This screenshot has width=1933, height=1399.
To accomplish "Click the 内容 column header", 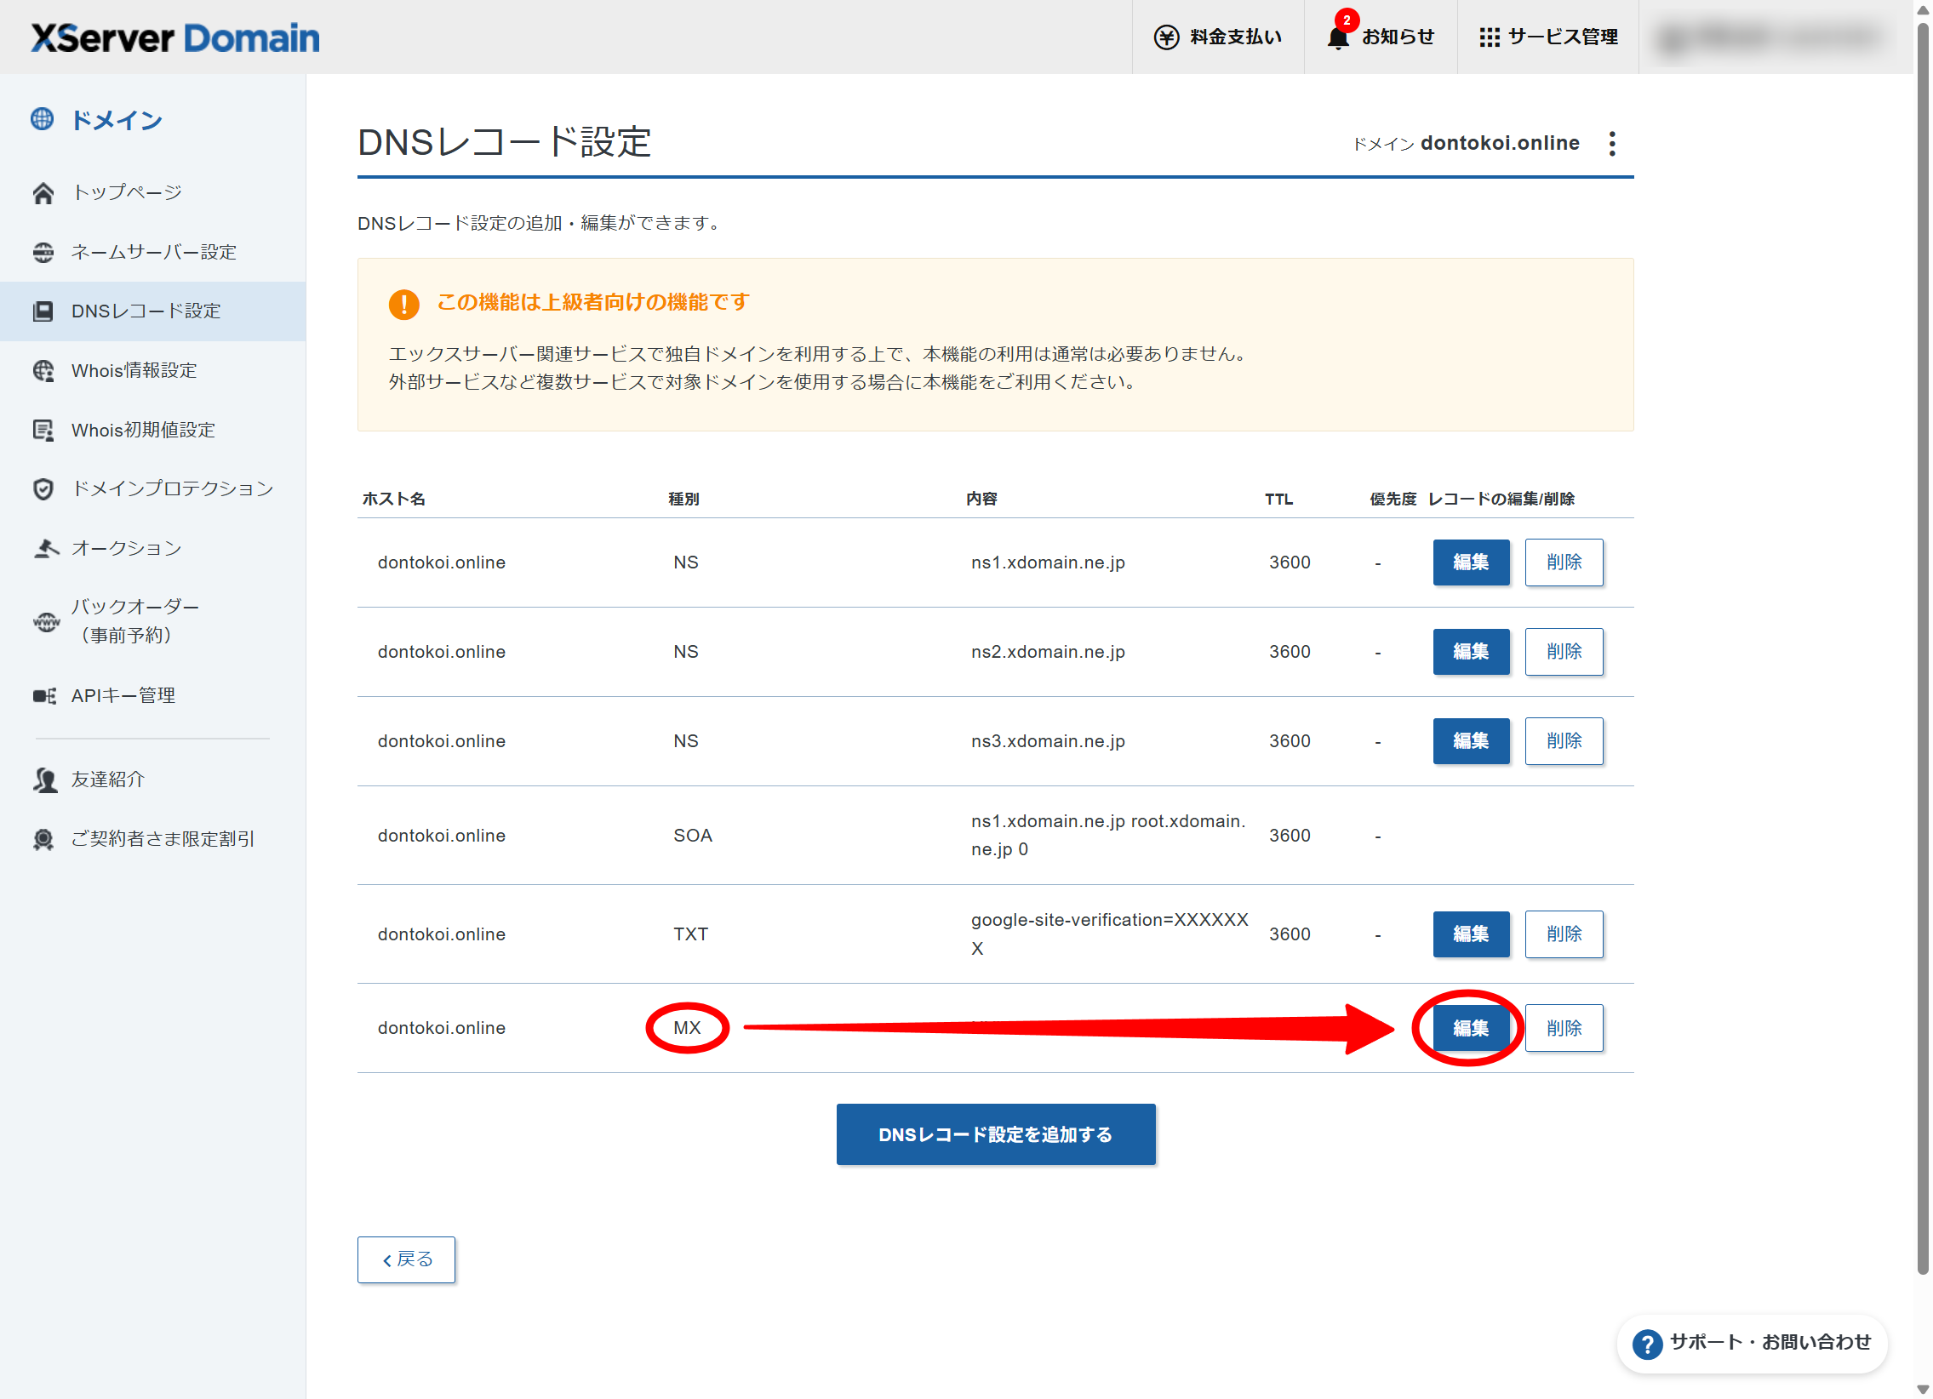I will (981, 500).
